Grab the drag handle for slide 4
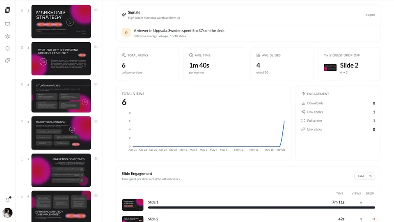The width and height of the screenshot is (394, 222). coord(22,122)
